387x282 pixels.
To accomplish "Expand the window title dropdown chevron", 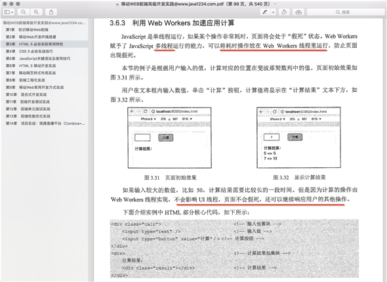I will point(275,4).
